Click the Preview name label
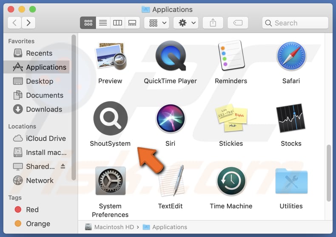 tap(110, 81)
